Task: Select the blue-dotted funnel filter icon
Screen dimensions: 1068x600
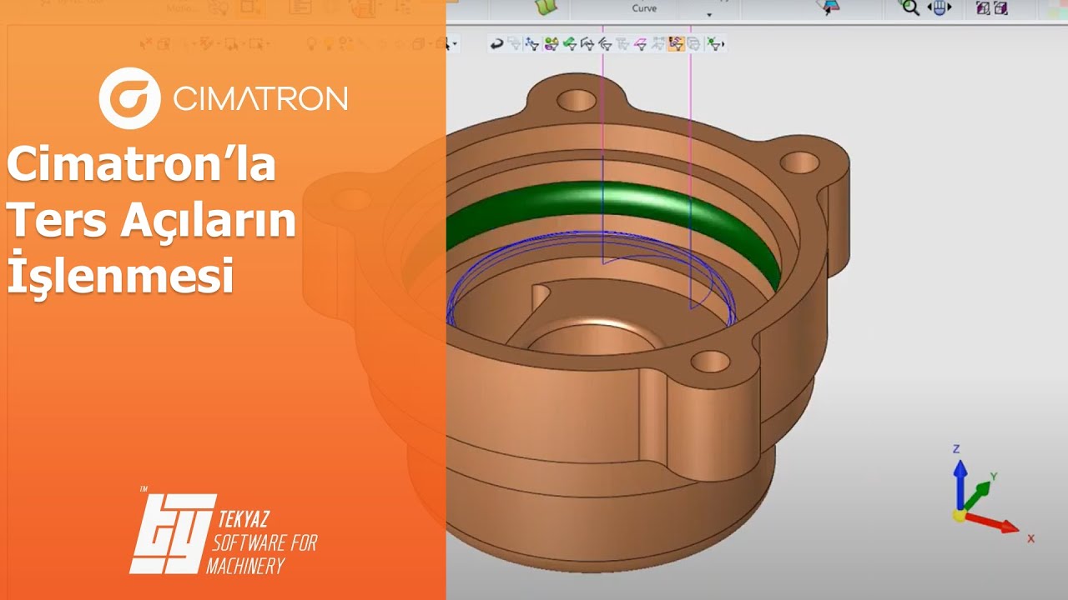Action: [x=532, y=43]
